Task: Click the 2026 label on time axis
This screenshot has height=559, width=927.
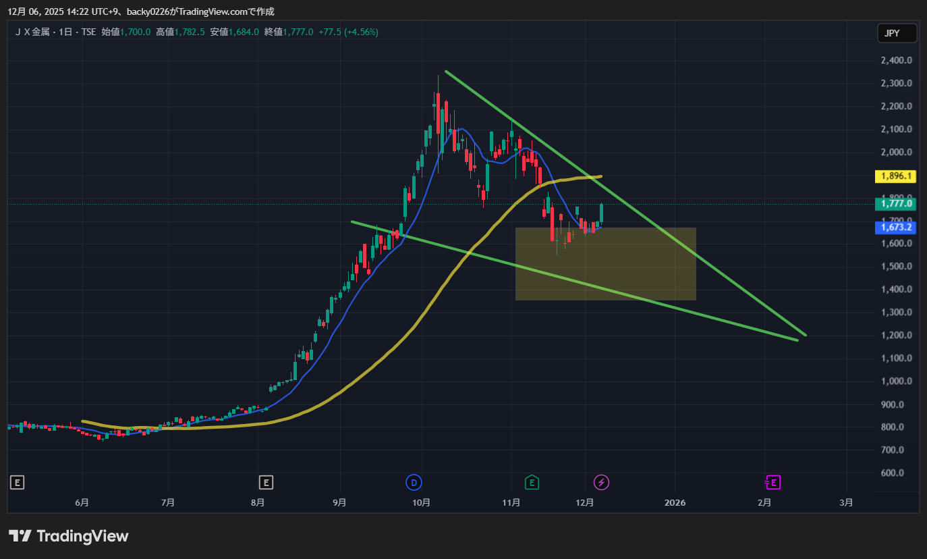Action: pos(675,503)
